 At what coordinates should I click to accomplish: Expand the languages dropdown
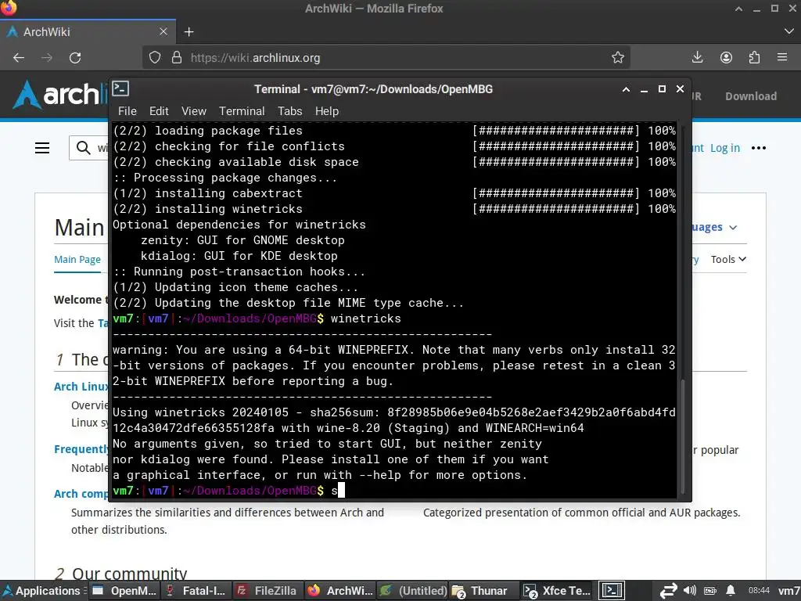click(x=715, y=227)
